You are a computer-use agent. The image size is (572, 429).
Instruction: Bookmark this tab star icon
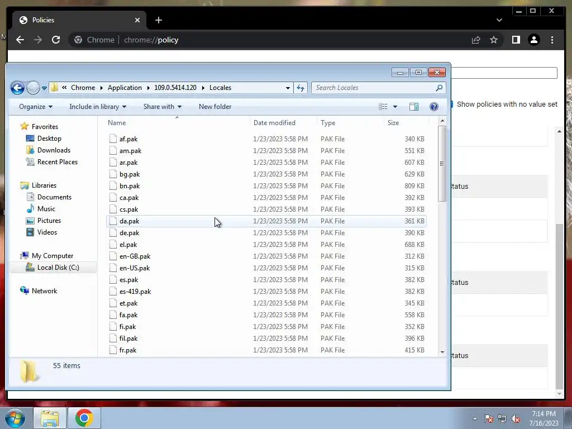pos(494,40)
